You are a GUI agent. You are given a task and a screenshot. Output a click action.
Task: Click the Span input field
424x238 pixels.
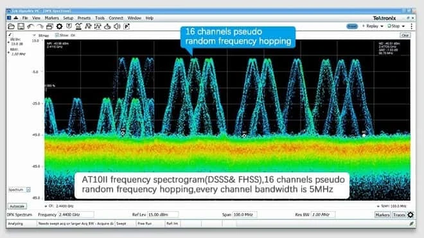[245, 215]
